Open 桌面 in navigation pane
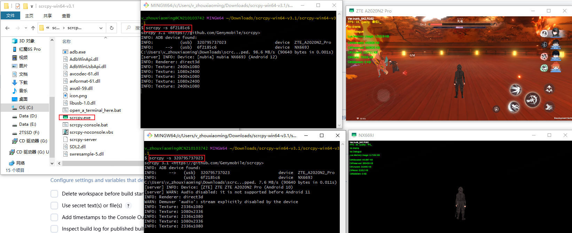 [23, 99]
